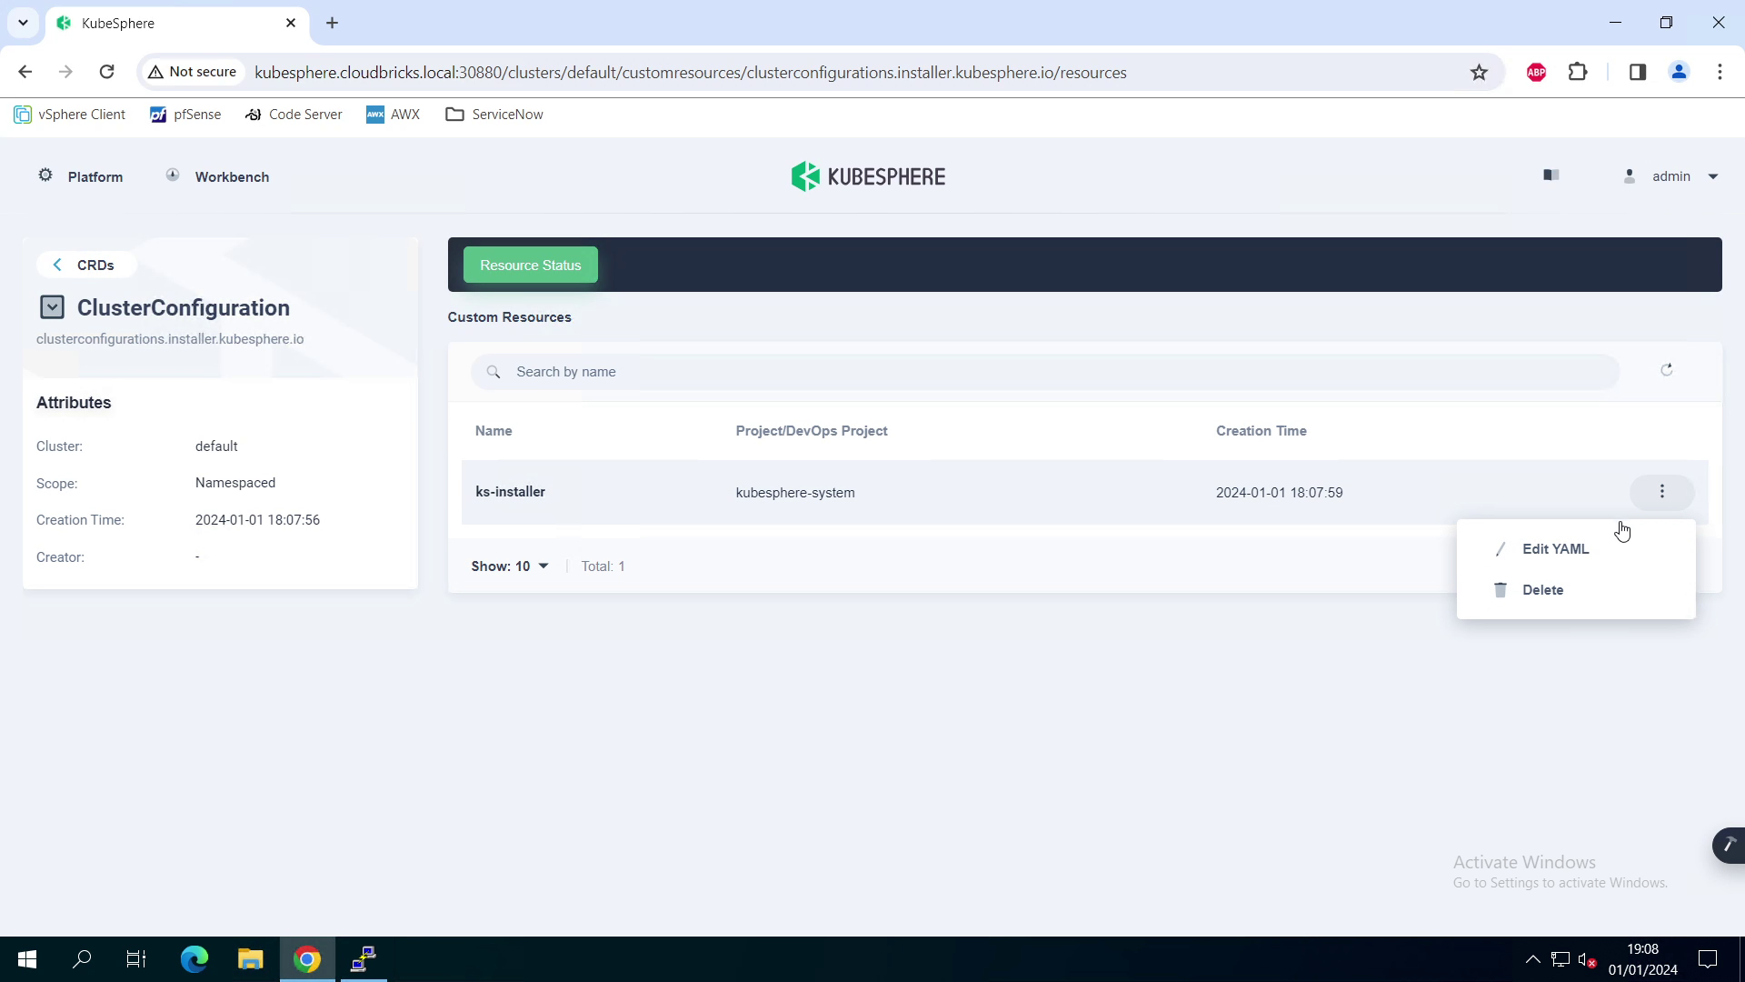Expand the Show: 10 page size dropdown
Screen dimensions: 1745x982
click(510, 566)
